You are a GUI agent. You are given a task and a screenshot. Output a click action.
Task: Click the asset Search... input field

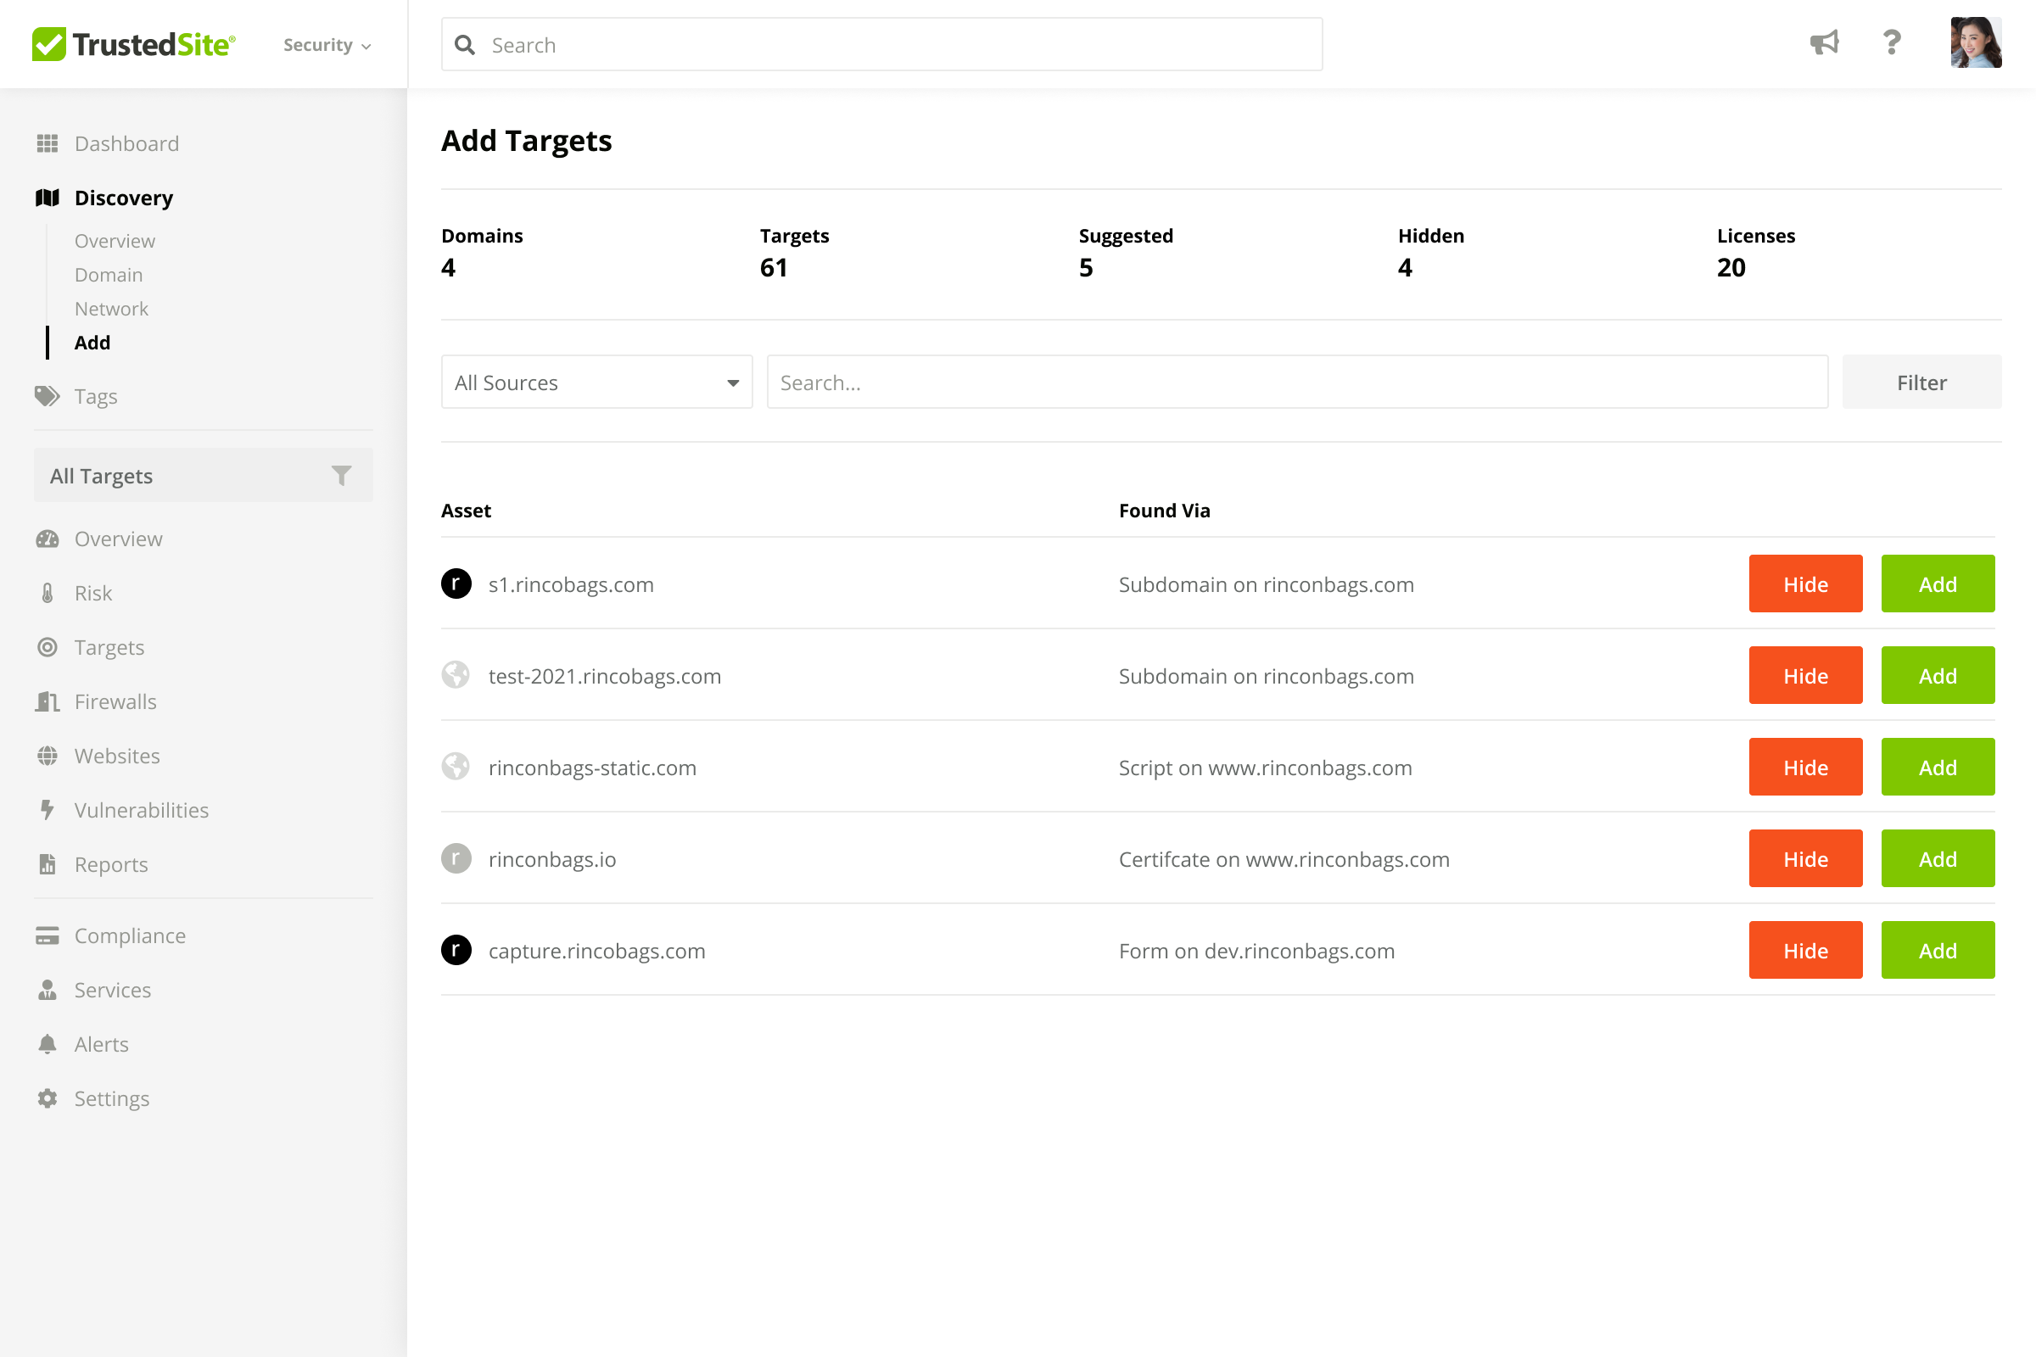click(1297, 383)
